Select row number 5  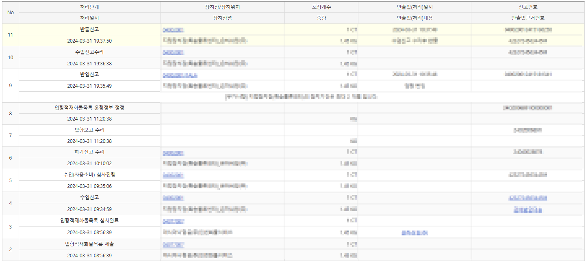pyautogui.click(x=11, y=181)
